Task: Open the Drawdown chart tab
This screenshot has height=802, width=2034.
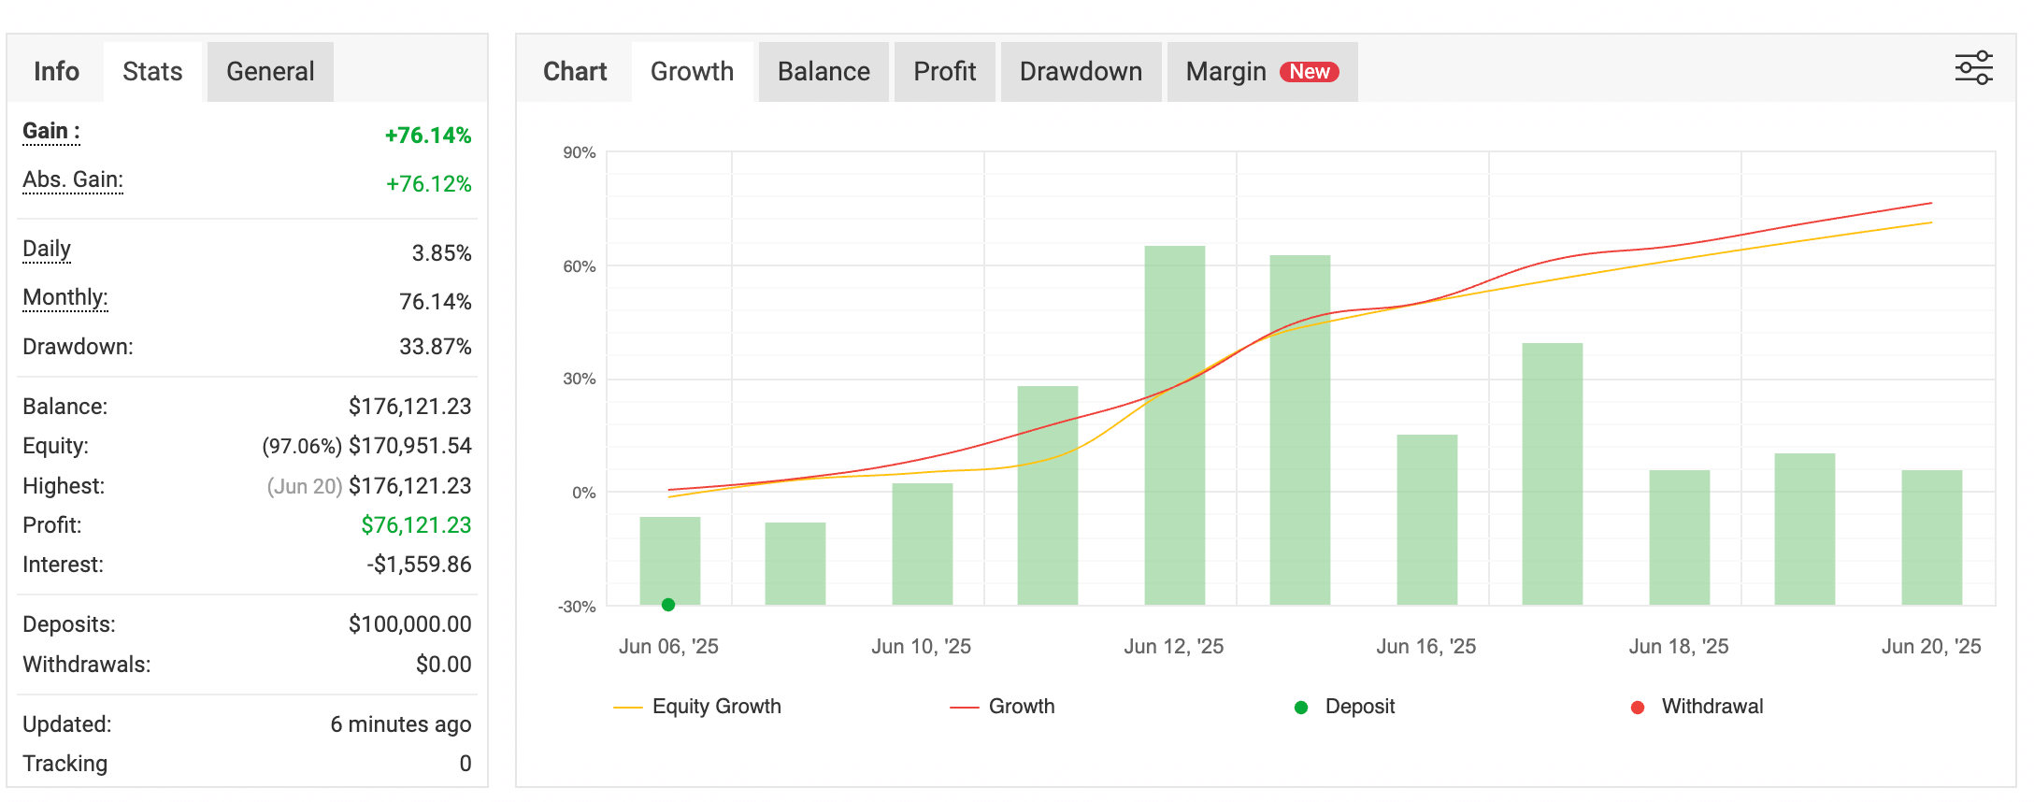Action: [1081, 72]
